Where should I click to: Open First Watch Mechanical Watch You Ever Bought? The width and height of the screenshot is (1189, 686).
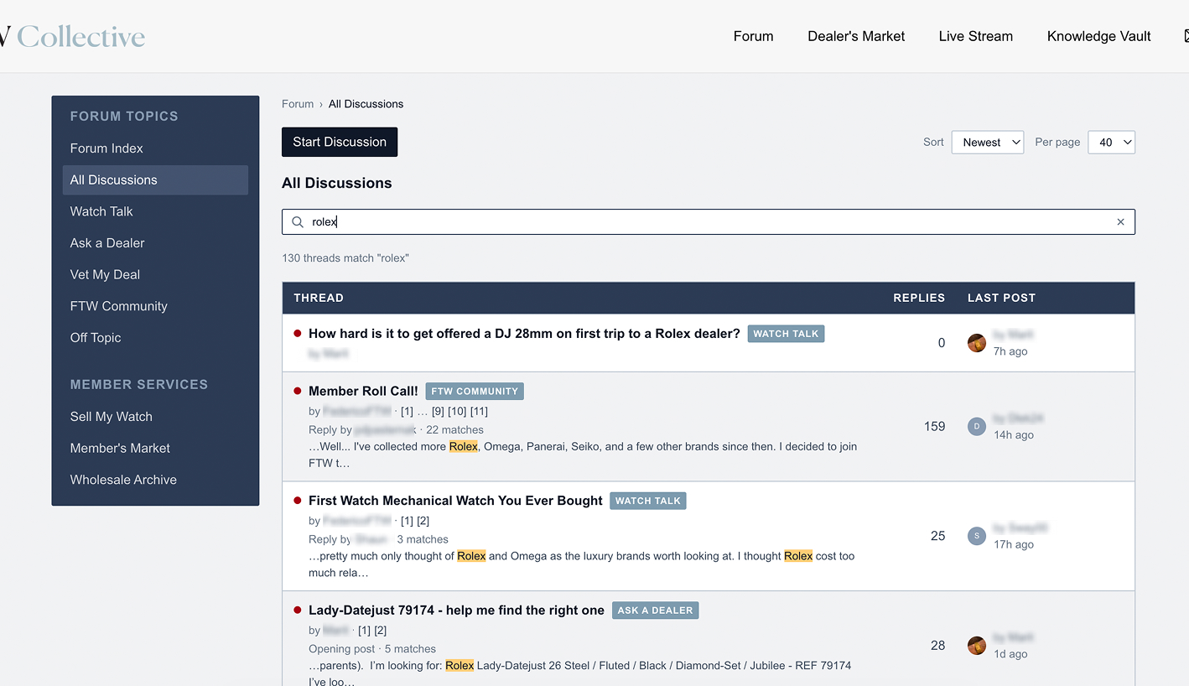[x=455, y=501]
